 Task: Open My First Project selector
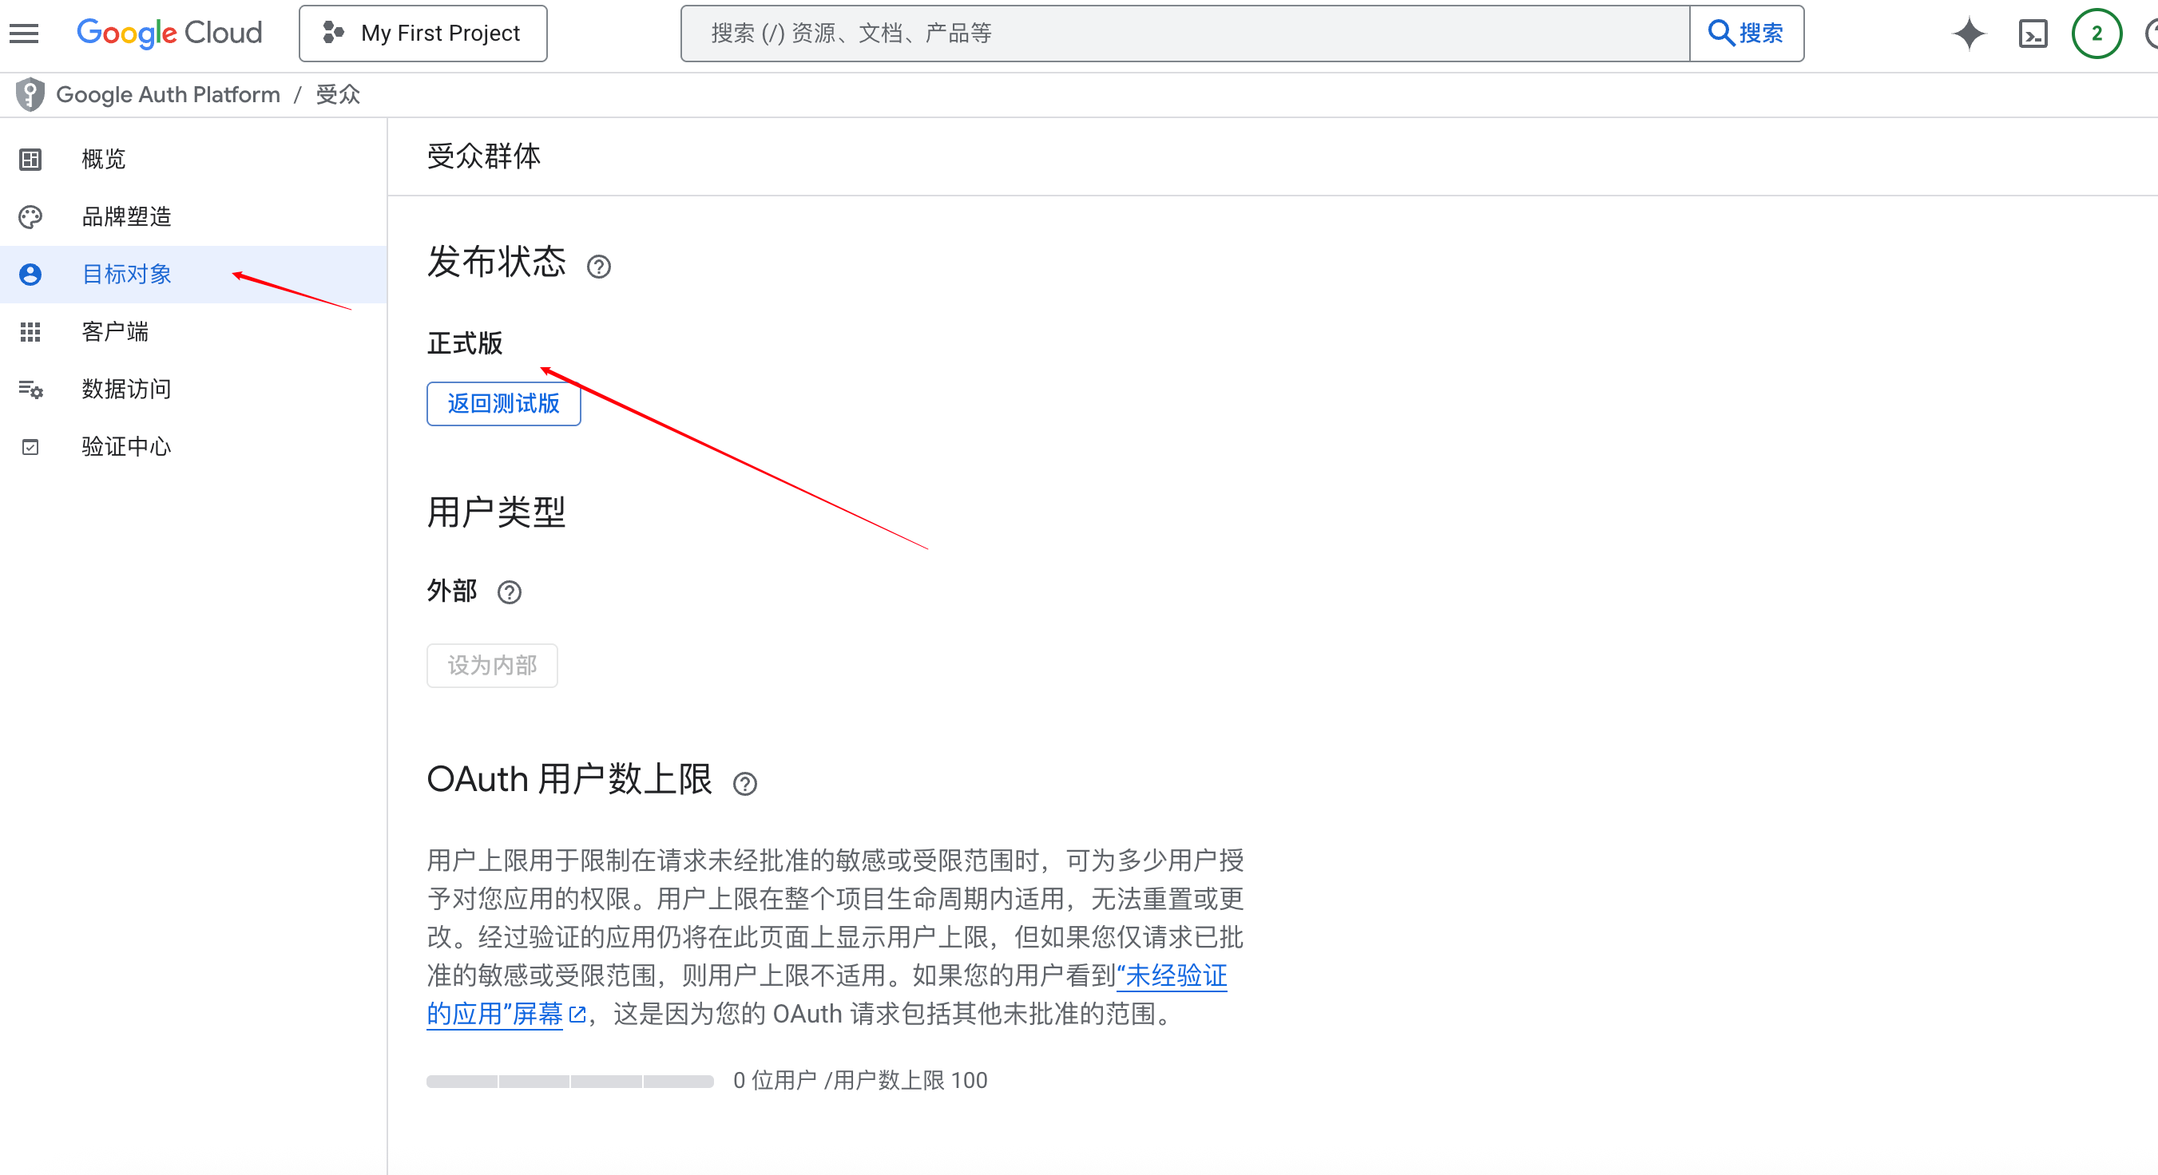tap(423, 34)
